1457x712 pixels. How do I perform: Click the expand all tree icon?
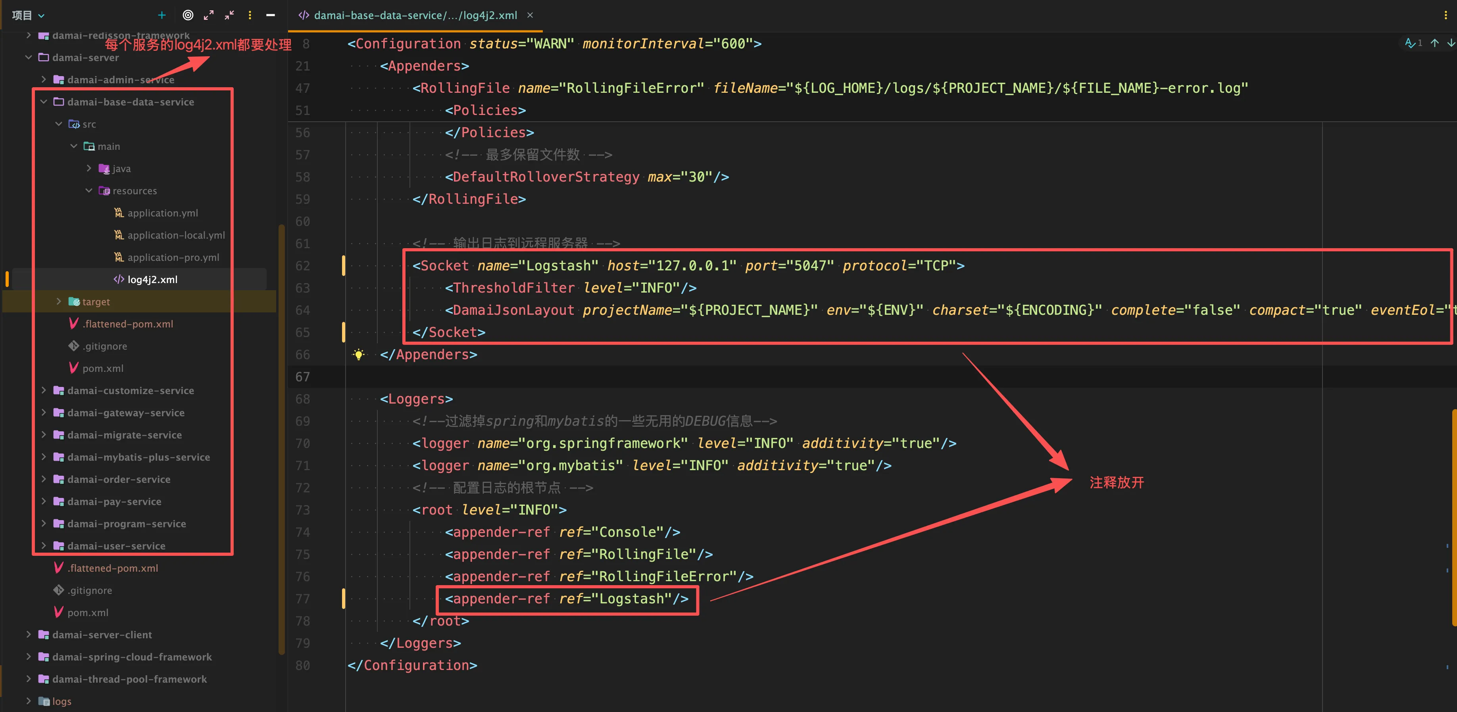pyautogui.click(x=209, y=15)
